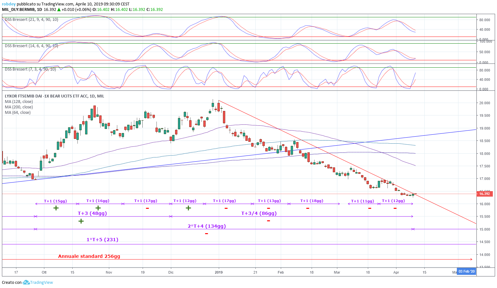Select the DSS Bressert (14, 6, 4, 90, 10) label
Image resolution: width=497 pixels, height=288 pixels.
(31, 46)
